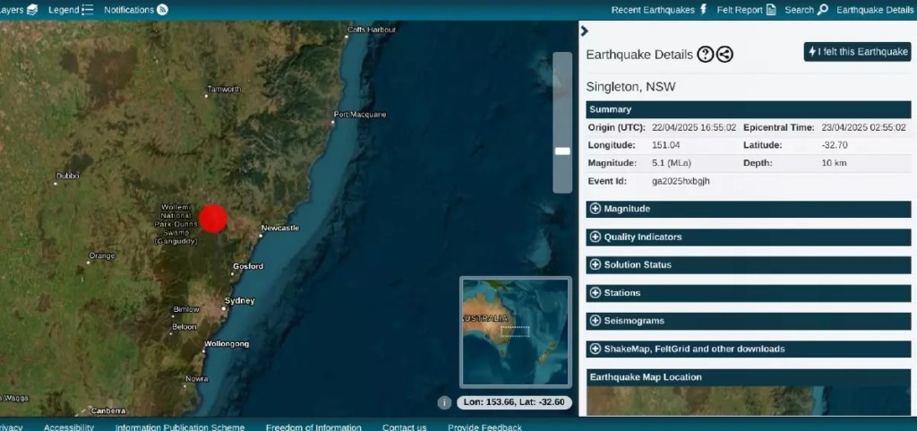This screenshot has height=431, width=917.
Task: Toggle the Notifications feed icon
Action: click(x=162, y=10)
